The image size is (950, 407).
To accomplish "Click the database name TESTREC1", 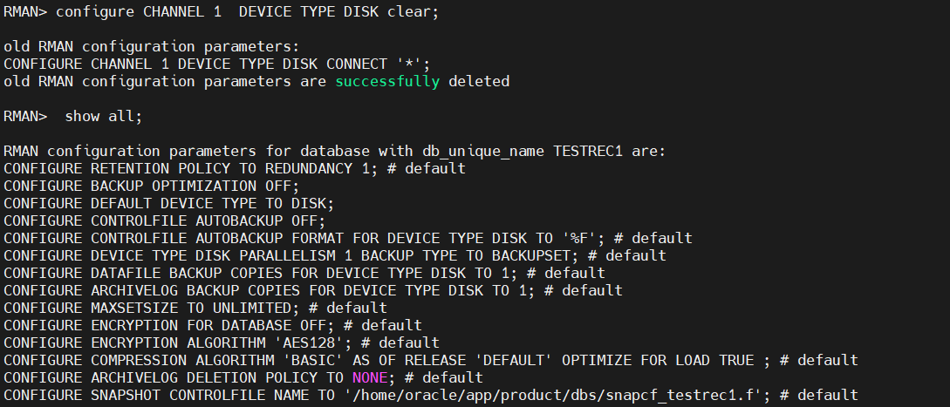I will pyautogui.click(x=588, y=151).
